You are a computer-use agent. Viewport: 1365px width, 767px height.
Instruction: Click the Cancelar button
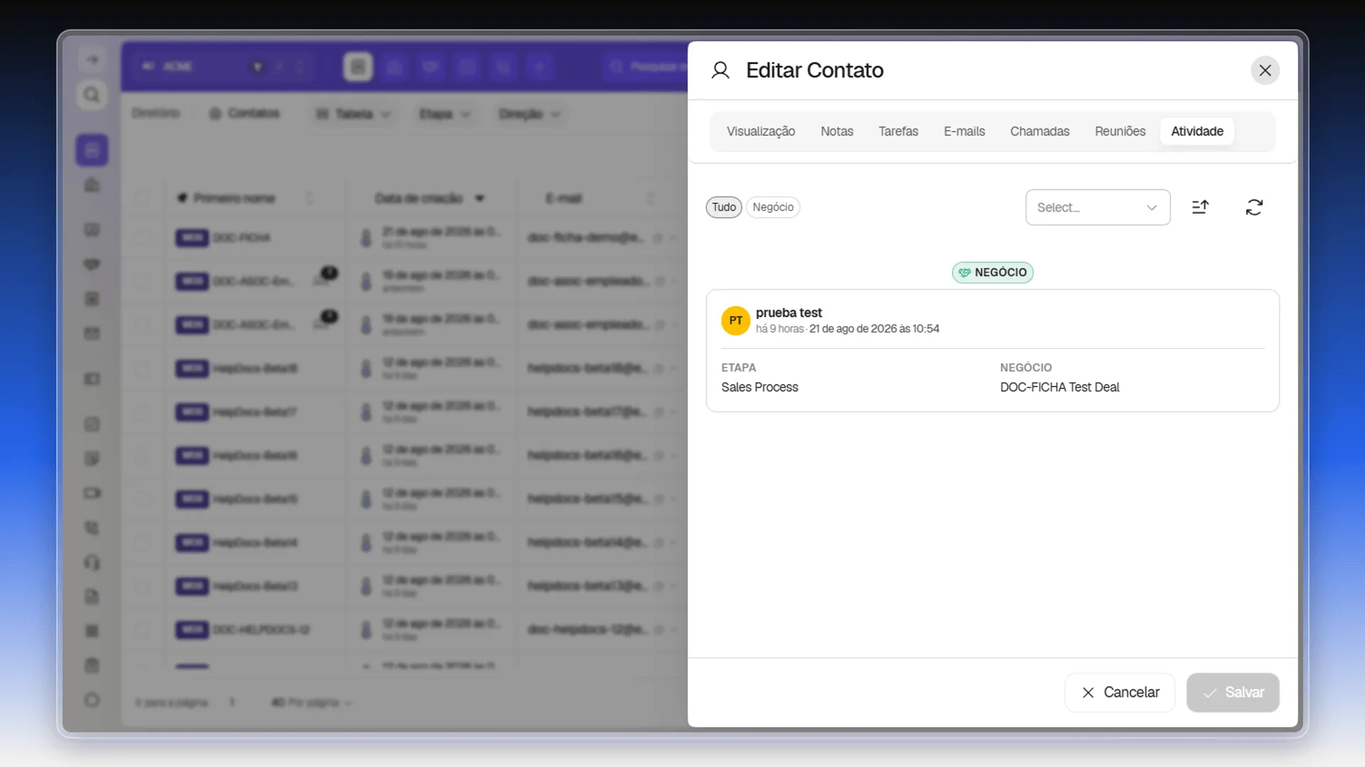point(1120,692)
